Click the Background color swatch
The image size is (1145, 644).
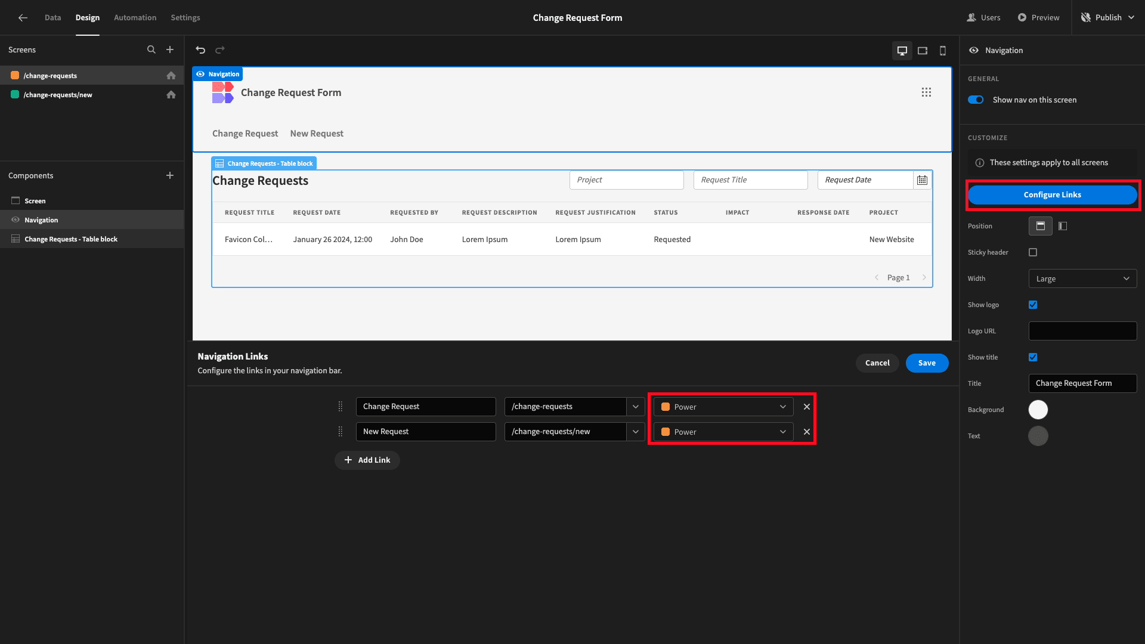coord(1038,409)
